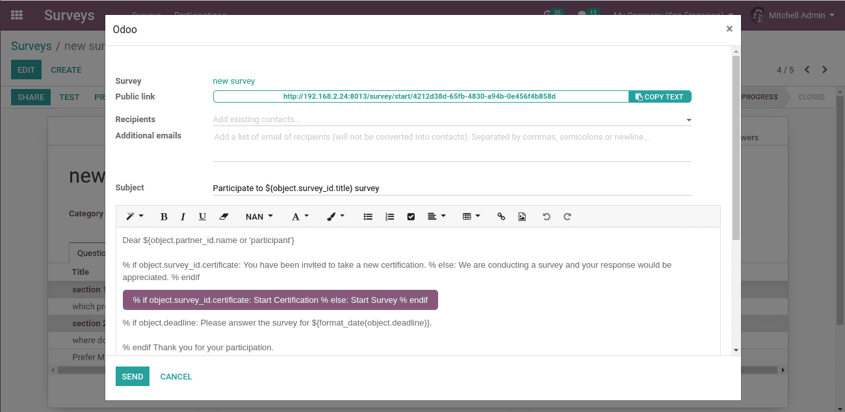Open the new survey link
The height and width of the screenshot is (412, 845).
[234, 81]
